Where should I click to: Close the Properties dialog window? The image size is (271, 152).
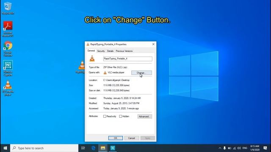pyautogui.click(x=153, y=44)
